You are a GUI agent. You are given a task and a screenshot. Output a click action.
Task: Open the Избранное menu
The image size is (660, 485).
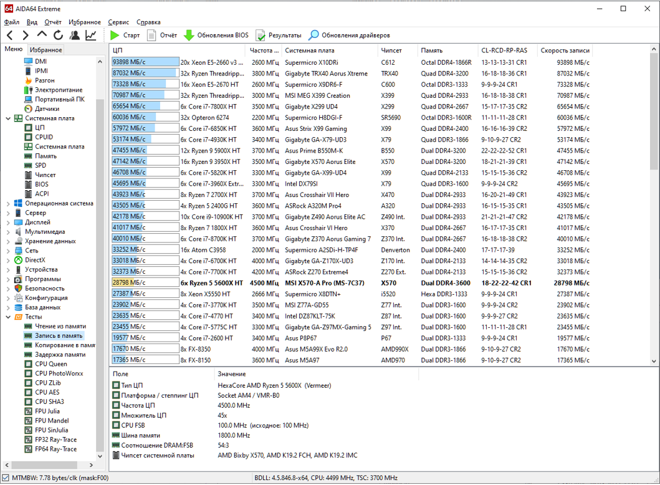85,22
